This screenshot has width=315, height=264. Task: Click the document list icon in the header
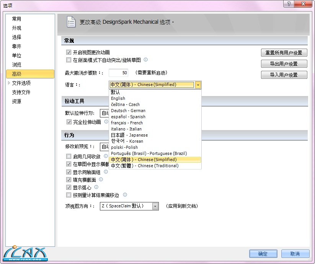click(x=71, y=22)
